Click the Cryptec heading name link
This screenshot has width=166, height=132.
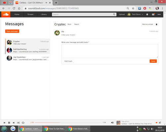click(x=60, y=24)
